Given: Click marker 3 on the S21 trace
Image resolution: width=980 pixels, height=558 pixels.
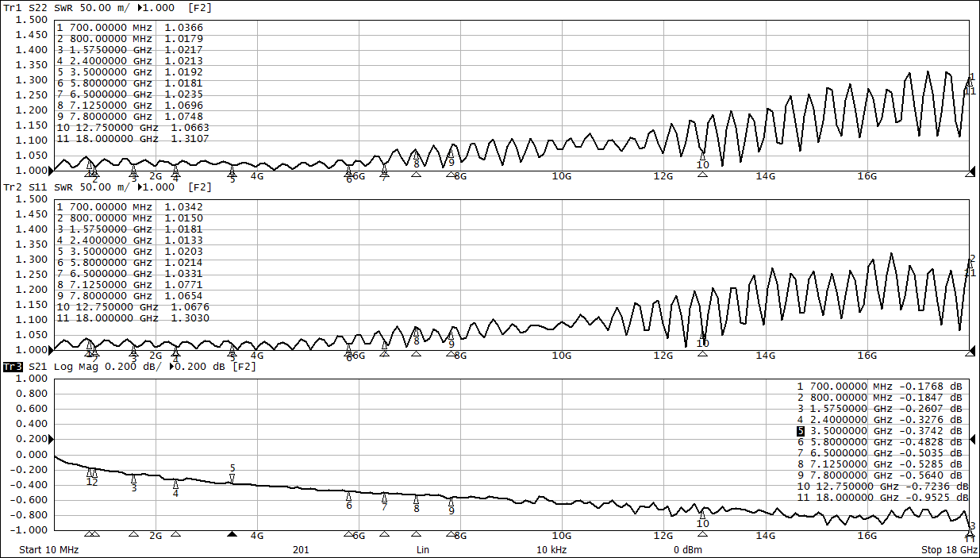Looking at the screenshot, I should coord(133,479).
